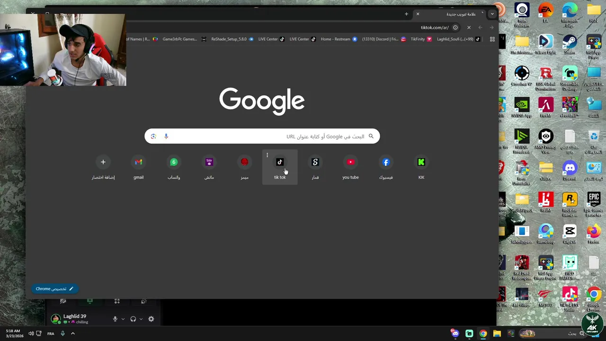Screen dimensions: 606x341
Task: Open FiveM desktop shortcut
Action: pos(546,108)
